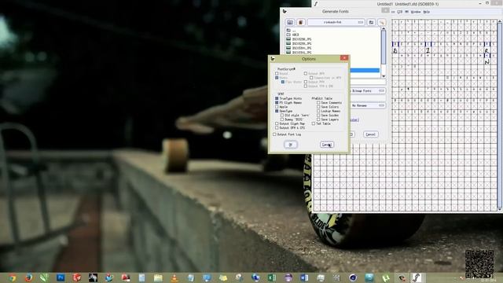Go to home directory in Generate Fonts

point(290,22)
